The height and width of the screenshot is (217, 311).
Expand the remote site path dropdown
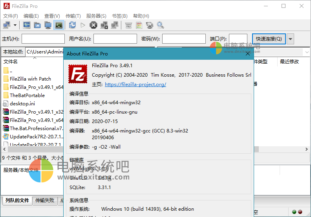click(307, 52)
